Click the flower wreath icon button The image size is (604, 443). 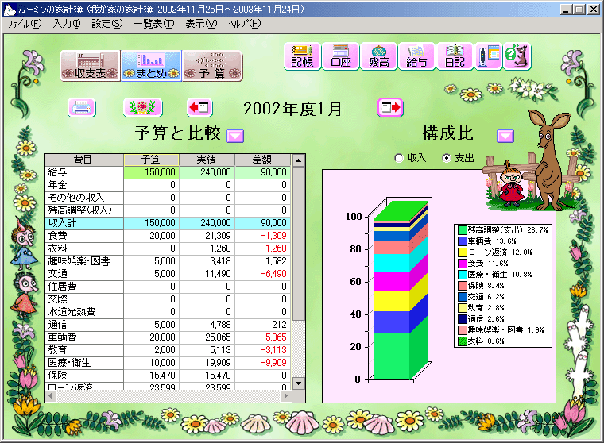click(142, 107)
